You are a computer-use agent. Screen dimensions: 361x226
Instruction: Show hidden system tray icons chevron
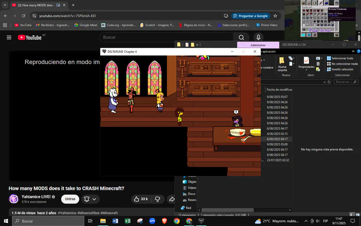click(306, 221)
